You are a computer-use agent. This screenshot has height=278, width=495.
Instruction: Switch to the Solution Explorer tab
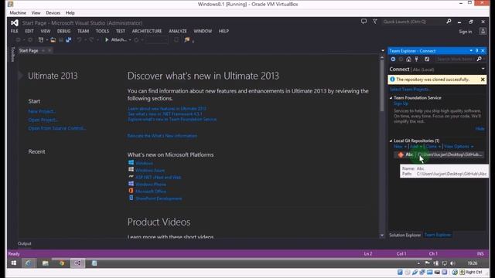click(x=405, y=235)
